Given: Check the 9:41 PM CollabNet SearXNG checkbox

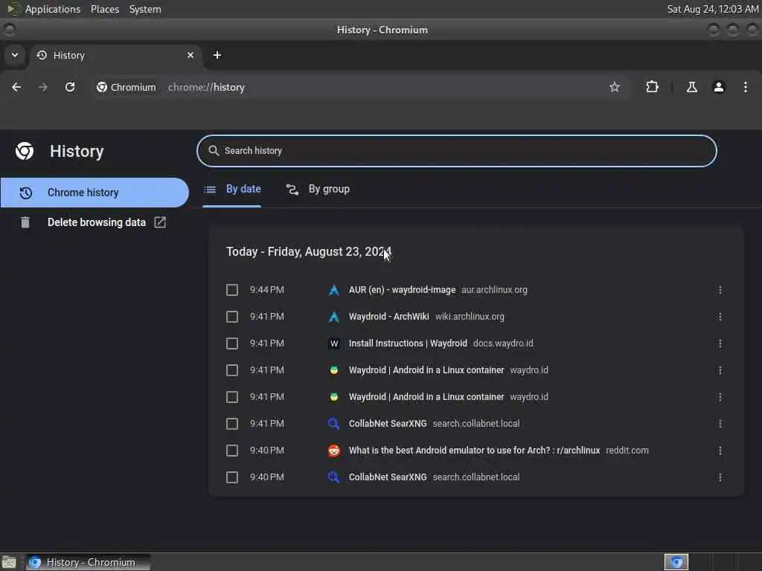Looking at the screenshot, I should coord(232,423).
